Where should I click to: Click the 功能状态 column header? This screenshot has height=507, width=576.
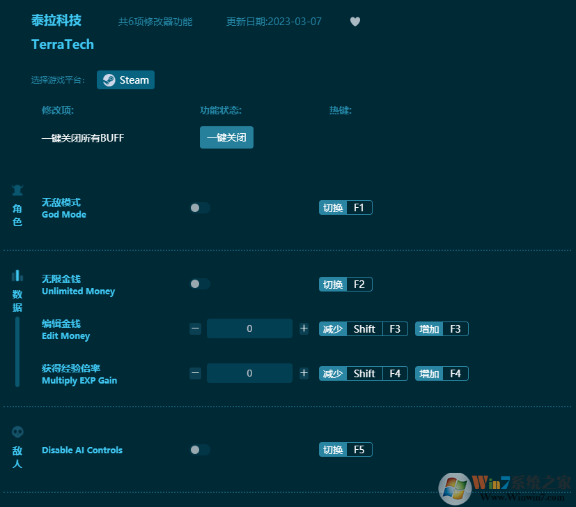coord(220,110)
